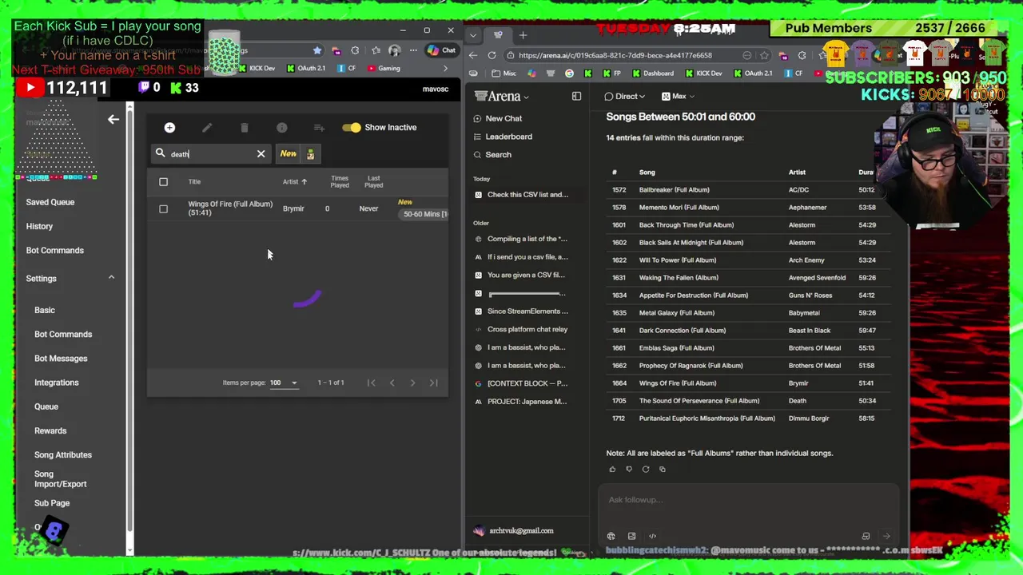
Task: Toggle the Arena sidebar panel icon
Action: (576, 97)
